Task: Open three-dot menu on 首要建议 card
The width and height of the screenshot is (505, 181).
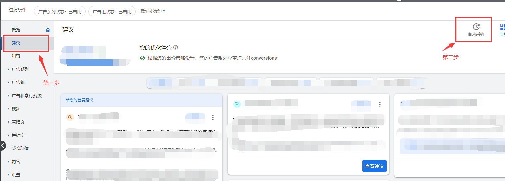Action: 213,117
